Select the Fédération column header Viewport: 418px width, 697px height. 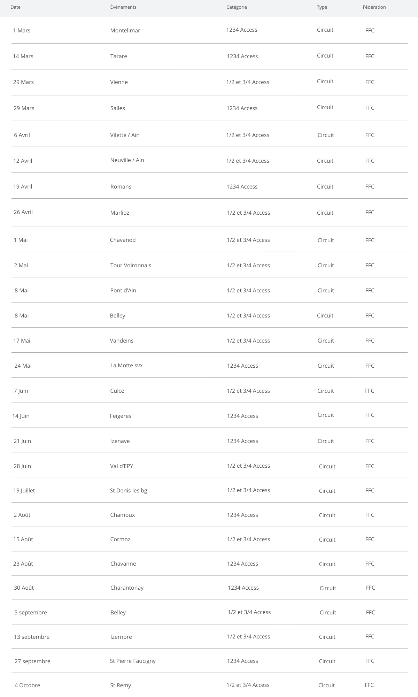click(x=374, y=7)
